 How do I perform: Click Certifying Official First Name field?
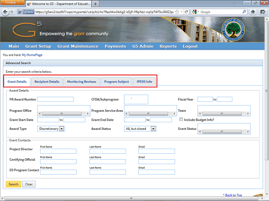[x=58, y=162]
